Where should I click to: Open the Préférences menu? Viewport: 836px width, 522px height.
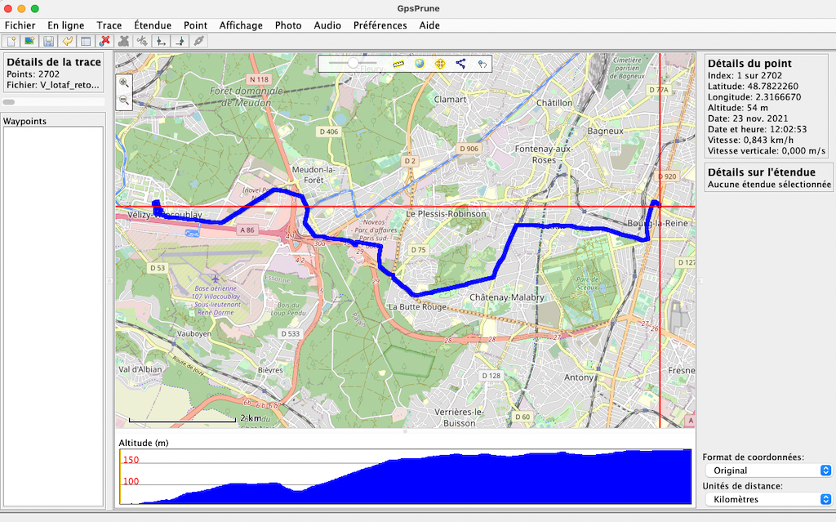(x=380, y=25)
